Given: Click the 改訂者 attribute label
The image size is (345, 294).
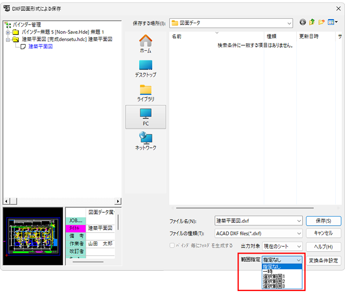Looking at the screenshot, I should tap(76, 251).
